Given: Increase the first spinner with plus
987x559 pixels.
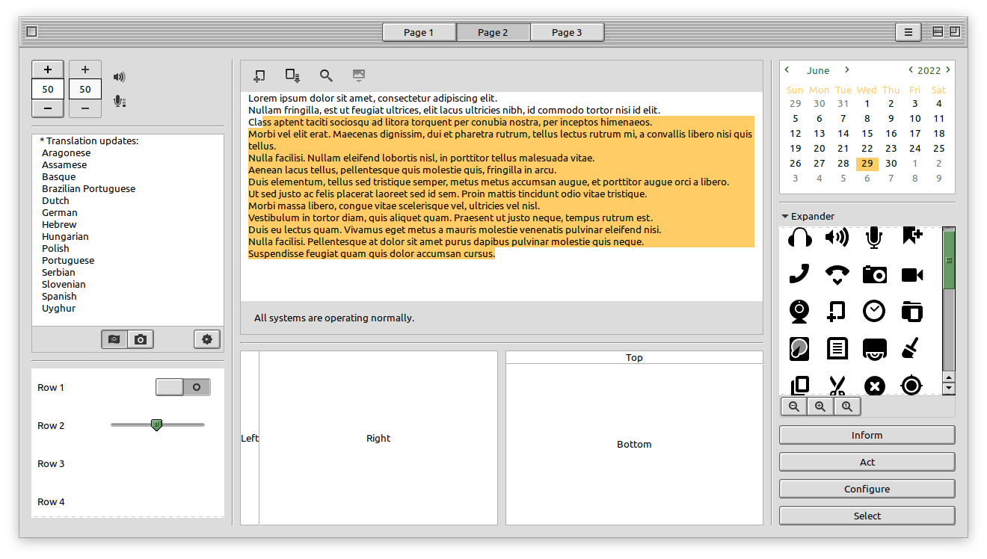Looking at the screenshot, I should click(x=48, y=70).
